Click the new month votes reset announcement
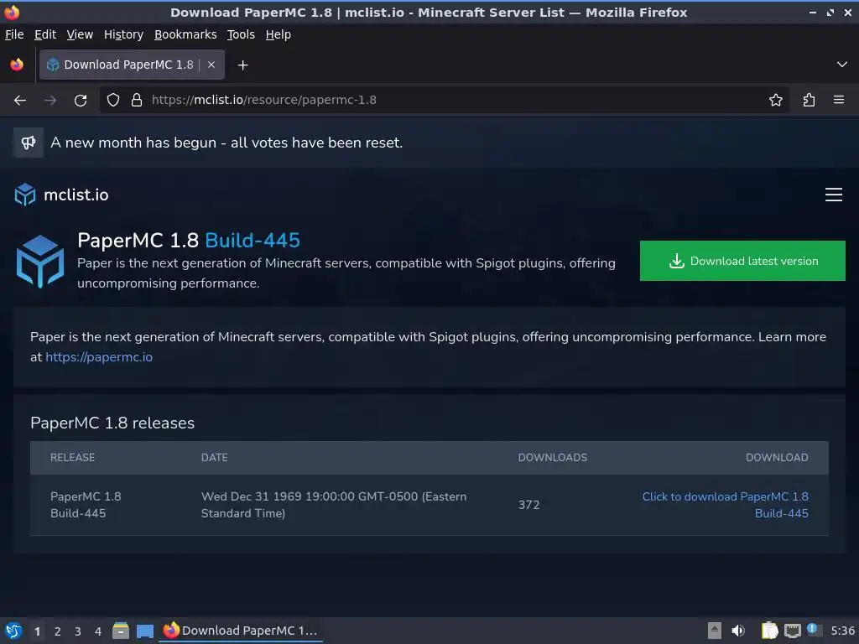Screen dimensions: 859x644 tap(226, 143)
